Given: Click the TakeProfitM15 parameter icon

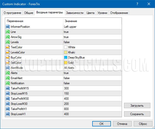Looking at the screenshot, I should 7,88.
